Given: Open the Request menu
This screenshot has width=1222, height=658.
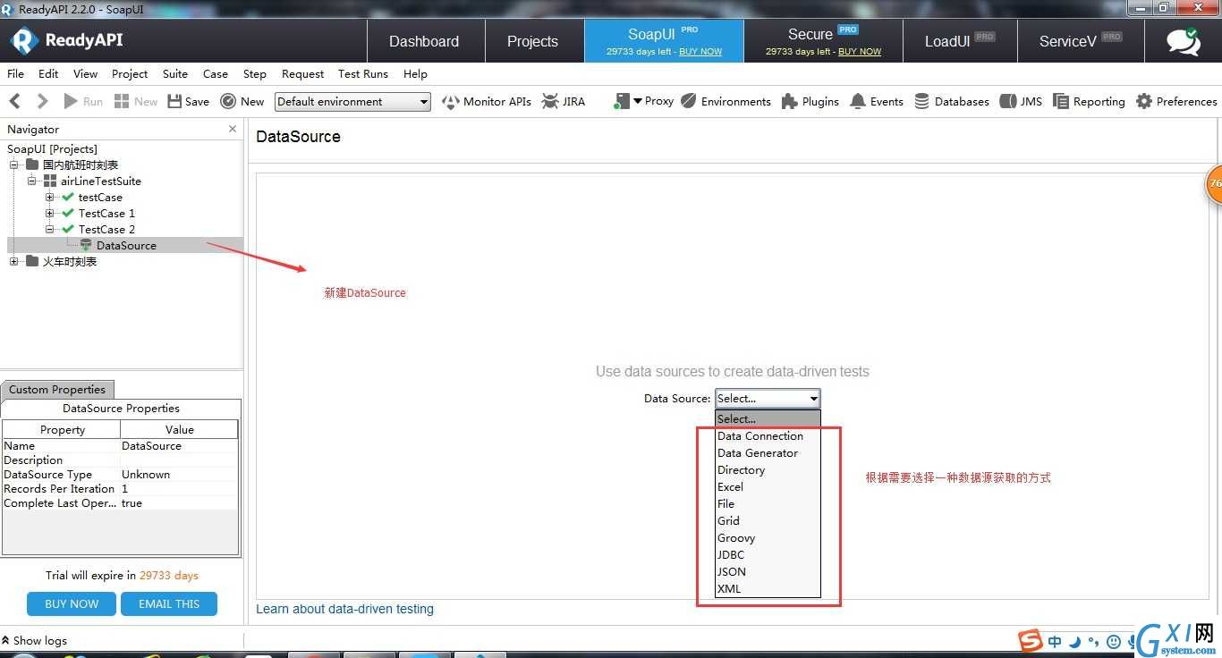Looking at the screenshot, I should click(302, 73).
